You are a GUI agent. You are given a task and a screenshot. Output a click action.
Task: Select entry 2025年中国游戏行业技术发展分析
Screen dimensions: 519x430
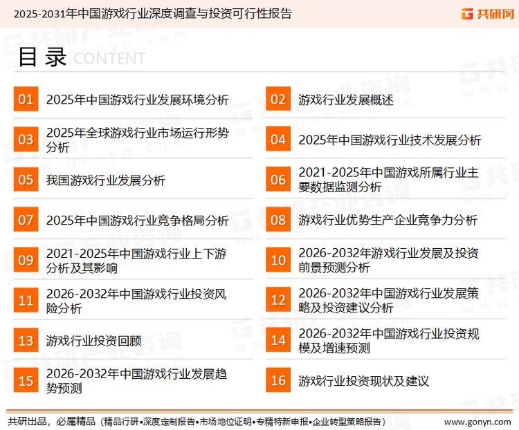[390, 140]
